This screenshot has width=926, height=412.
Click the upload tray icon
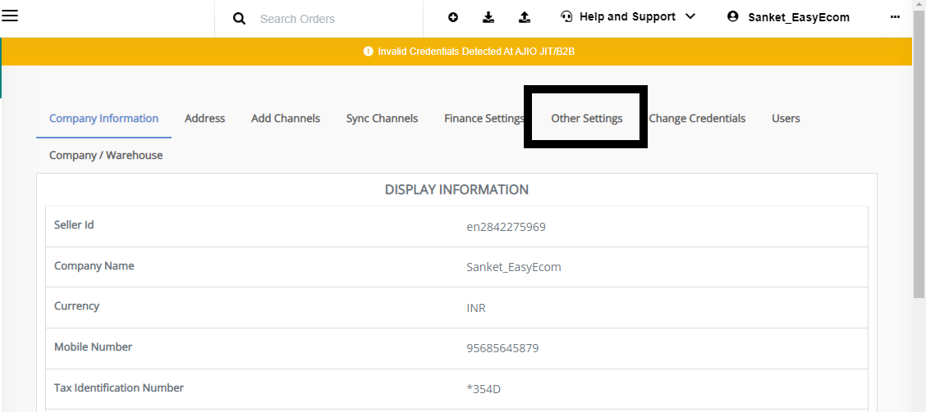tap(525, 18)
